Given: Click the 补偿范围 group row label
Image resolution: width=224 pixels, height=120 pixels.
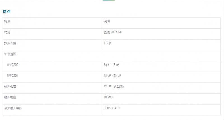Looking at the screenshot, I should [9, 54].
